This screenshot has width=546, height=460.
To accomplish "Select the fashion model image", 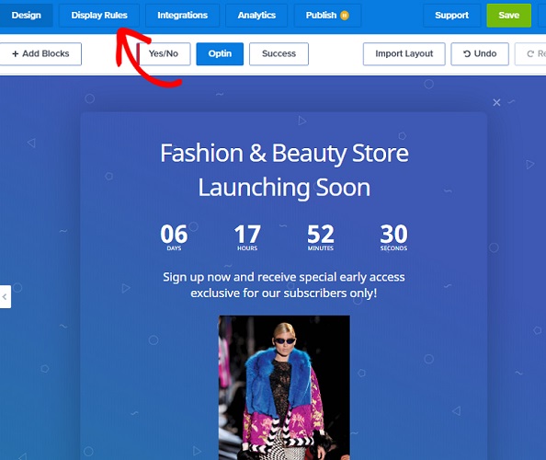I will point(284,387).
